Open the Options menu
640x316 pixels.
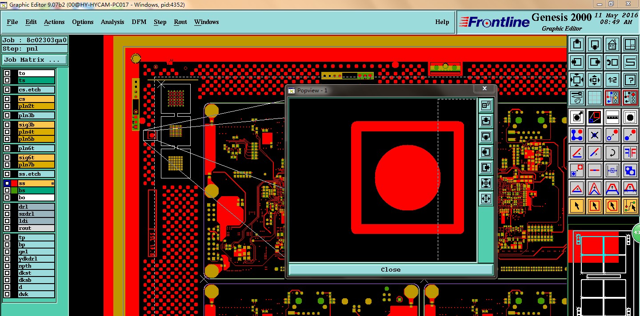coord(83,22)
